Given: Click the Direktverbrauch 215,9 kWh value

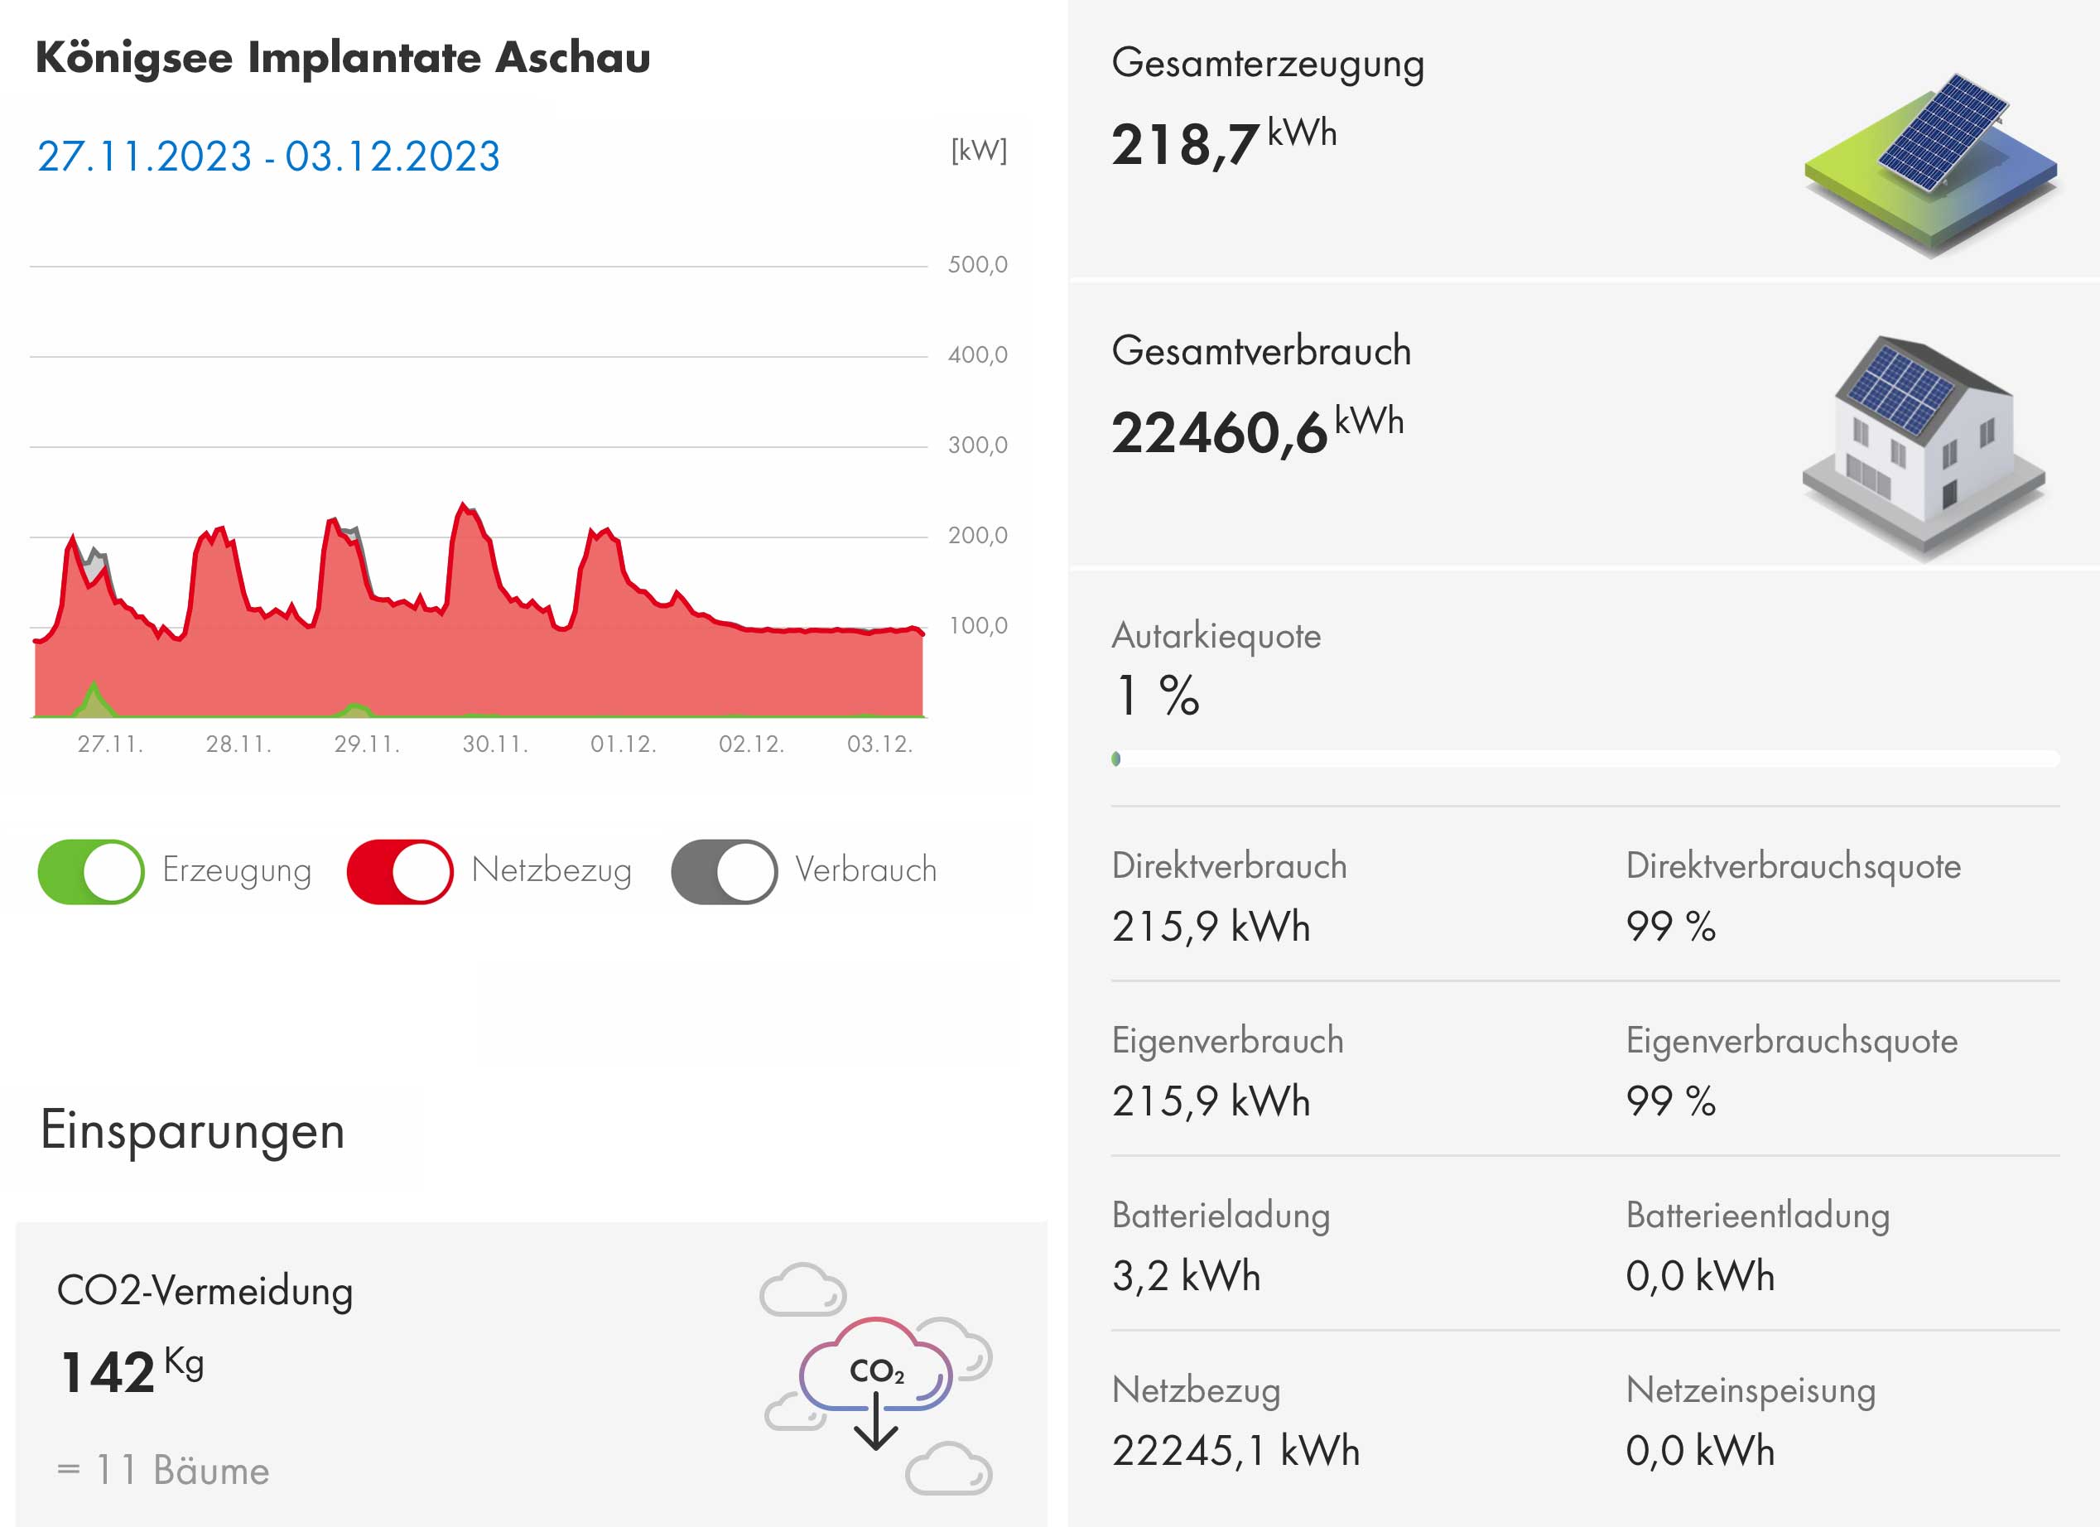Looking at the screenshot, I should point(1211,926).
